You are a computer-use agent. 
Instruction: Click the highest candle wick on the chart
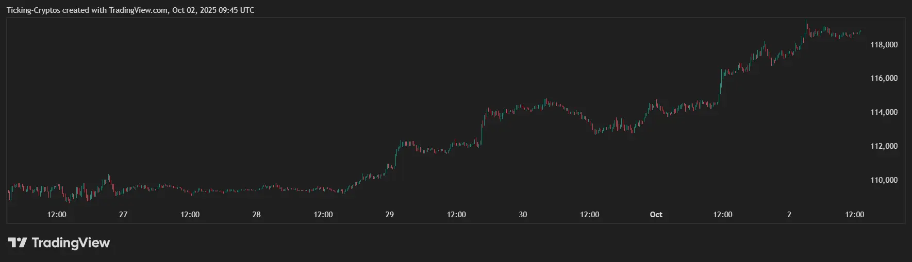806,22
